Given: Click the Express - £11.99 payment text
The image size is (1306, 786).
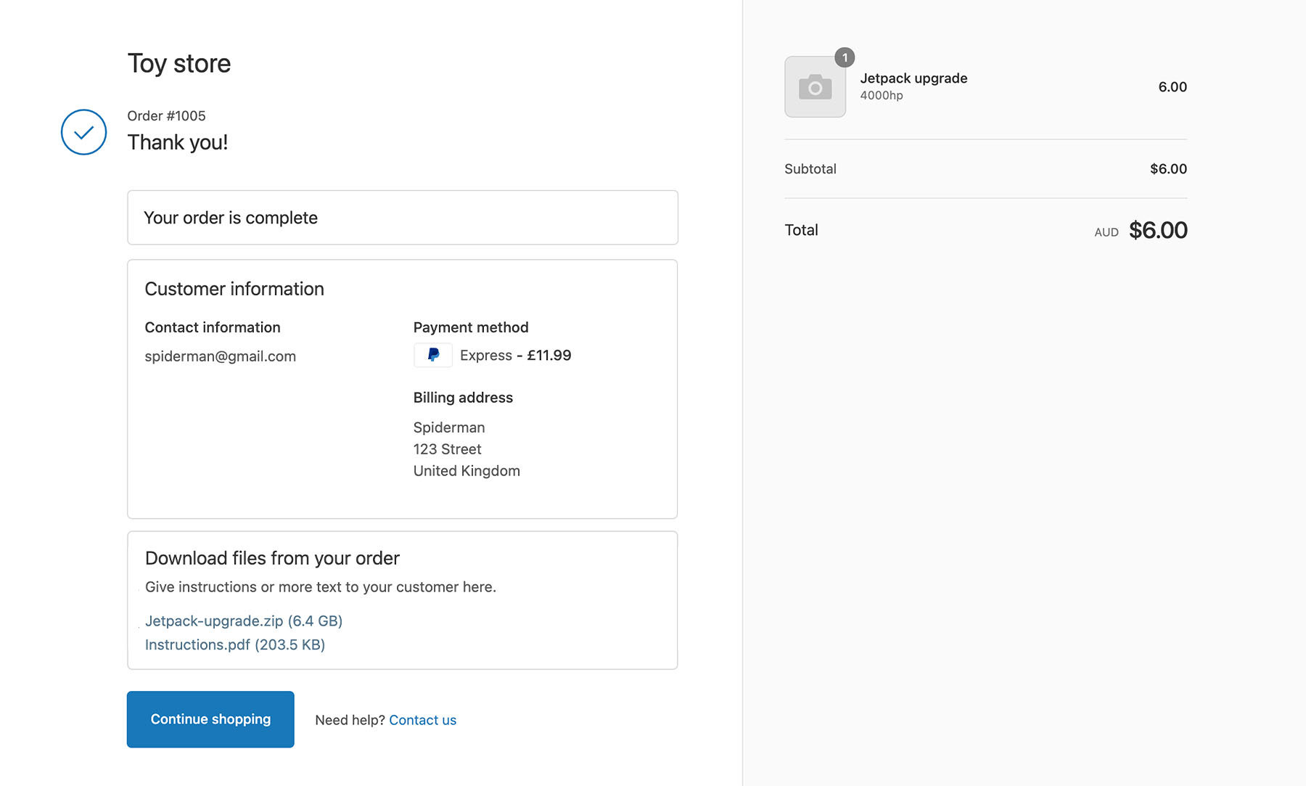Looking at the screenshot, I should [x=515, y=356].
